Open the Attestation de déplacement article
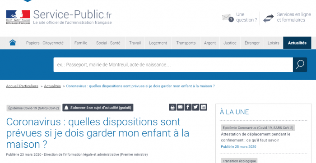The height and width of the screenshot is (163, 316). (256, 137)
